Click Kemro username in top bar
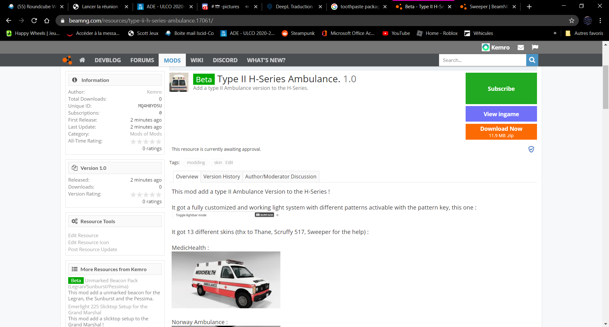 pos(500,47)
